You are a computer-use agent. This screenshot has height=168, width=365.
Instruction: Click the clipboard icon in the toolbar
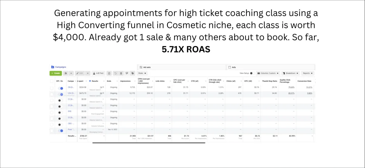109,73
